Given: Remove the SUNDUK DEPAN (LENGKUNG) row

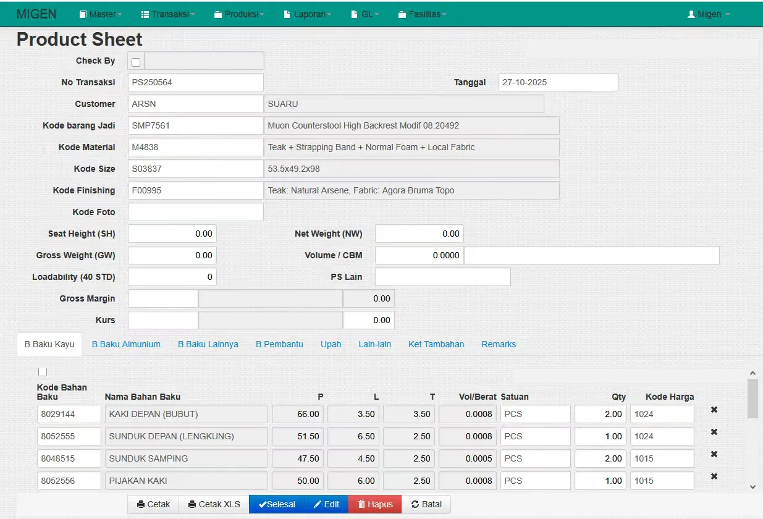Looking at the screenshot, I should pyautogui.click(x=714, y=432).
